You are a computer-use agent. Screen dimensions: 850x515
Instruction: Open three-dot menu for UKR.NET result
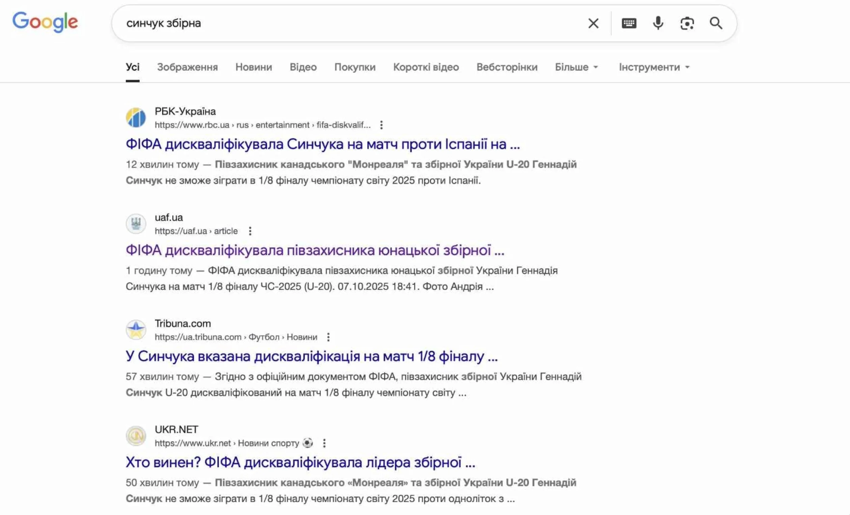pos(324,443)
